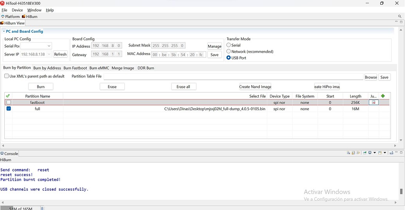Screen dimensions: 405x210
Task: Click the Refresh button next to Server IP
Action: [x=60, y=54]
